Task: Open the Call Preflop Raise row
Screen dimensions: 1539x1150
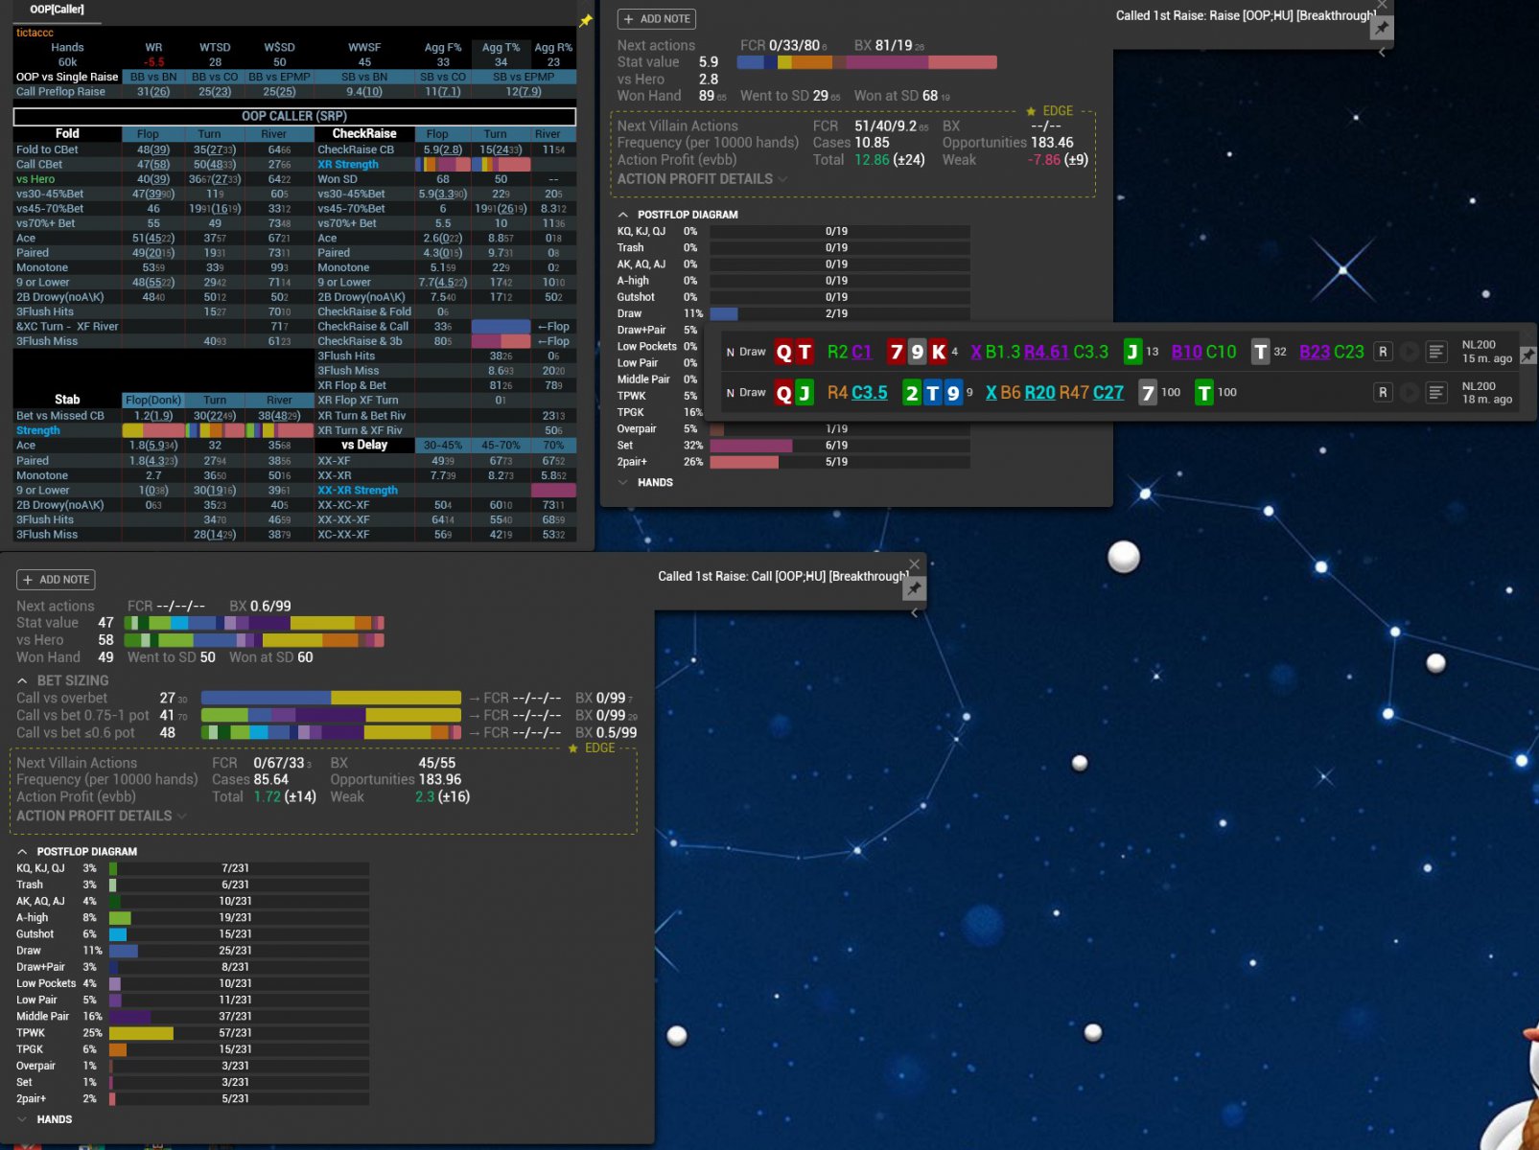Action: 60,92
